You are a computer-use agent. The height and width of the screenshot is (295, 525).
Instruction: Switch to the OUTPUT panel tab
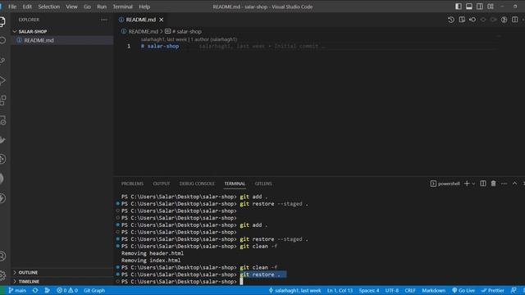point(162,184)
